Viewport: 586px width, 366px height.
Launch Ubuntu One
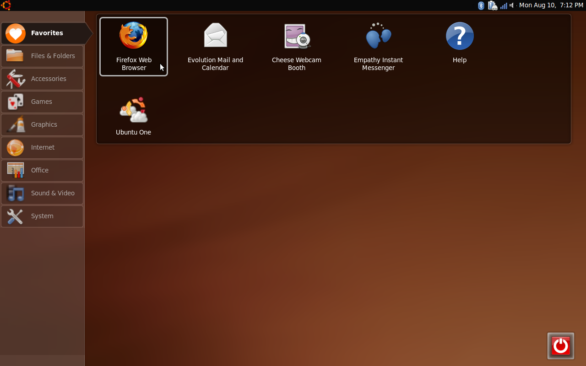134,116
